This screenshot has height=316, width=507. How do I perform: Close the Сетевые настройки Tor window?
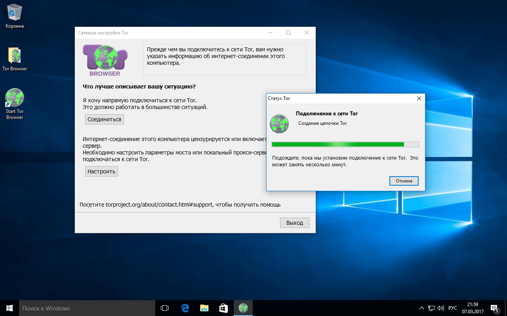pyautogui.click(x=307, y=33)
